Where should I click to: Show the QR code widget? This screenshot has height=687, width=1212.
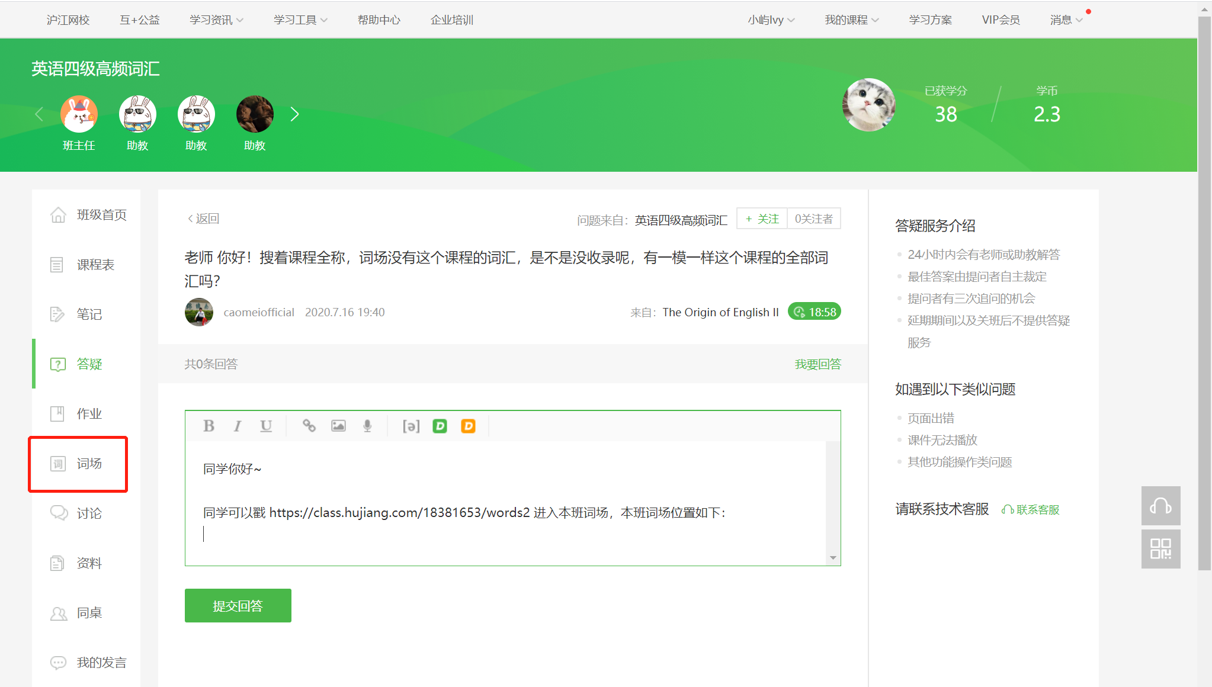(1160, 549)
